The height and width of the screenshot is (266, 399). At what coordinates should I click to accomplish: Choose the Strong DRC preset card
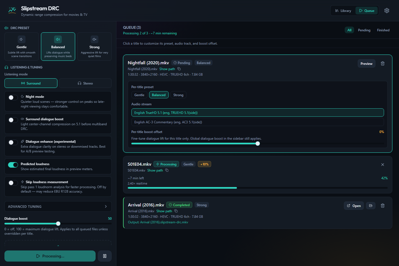click(94, 47)
